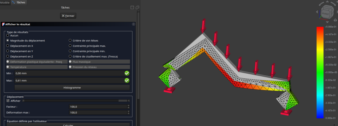The height and width of the screenshot is (126, 338).
Task: Toggle the Afficher displacement checkbox
Action: (8, 101)
